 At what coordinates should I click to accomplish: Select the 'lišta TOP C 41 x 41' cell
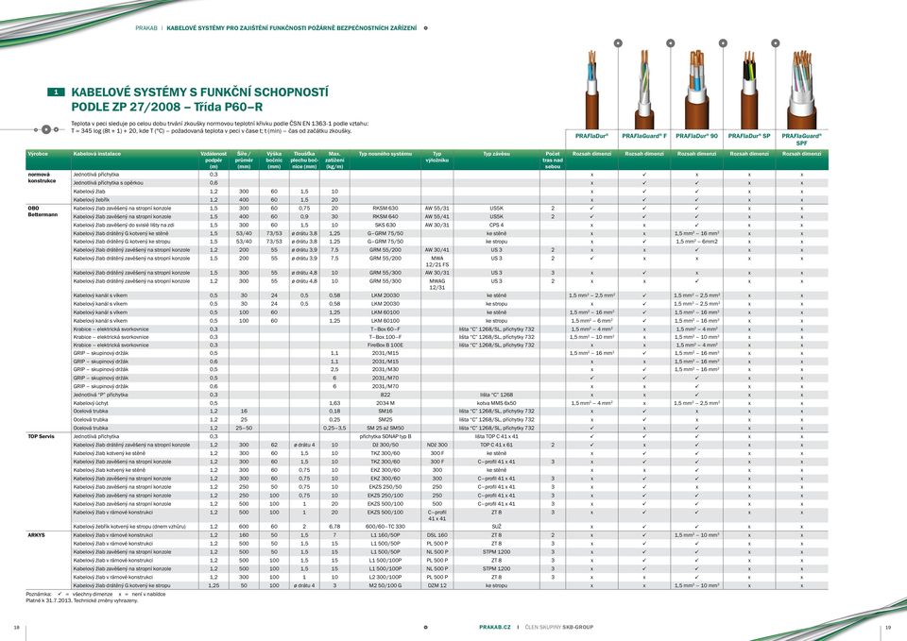[496, 436]
